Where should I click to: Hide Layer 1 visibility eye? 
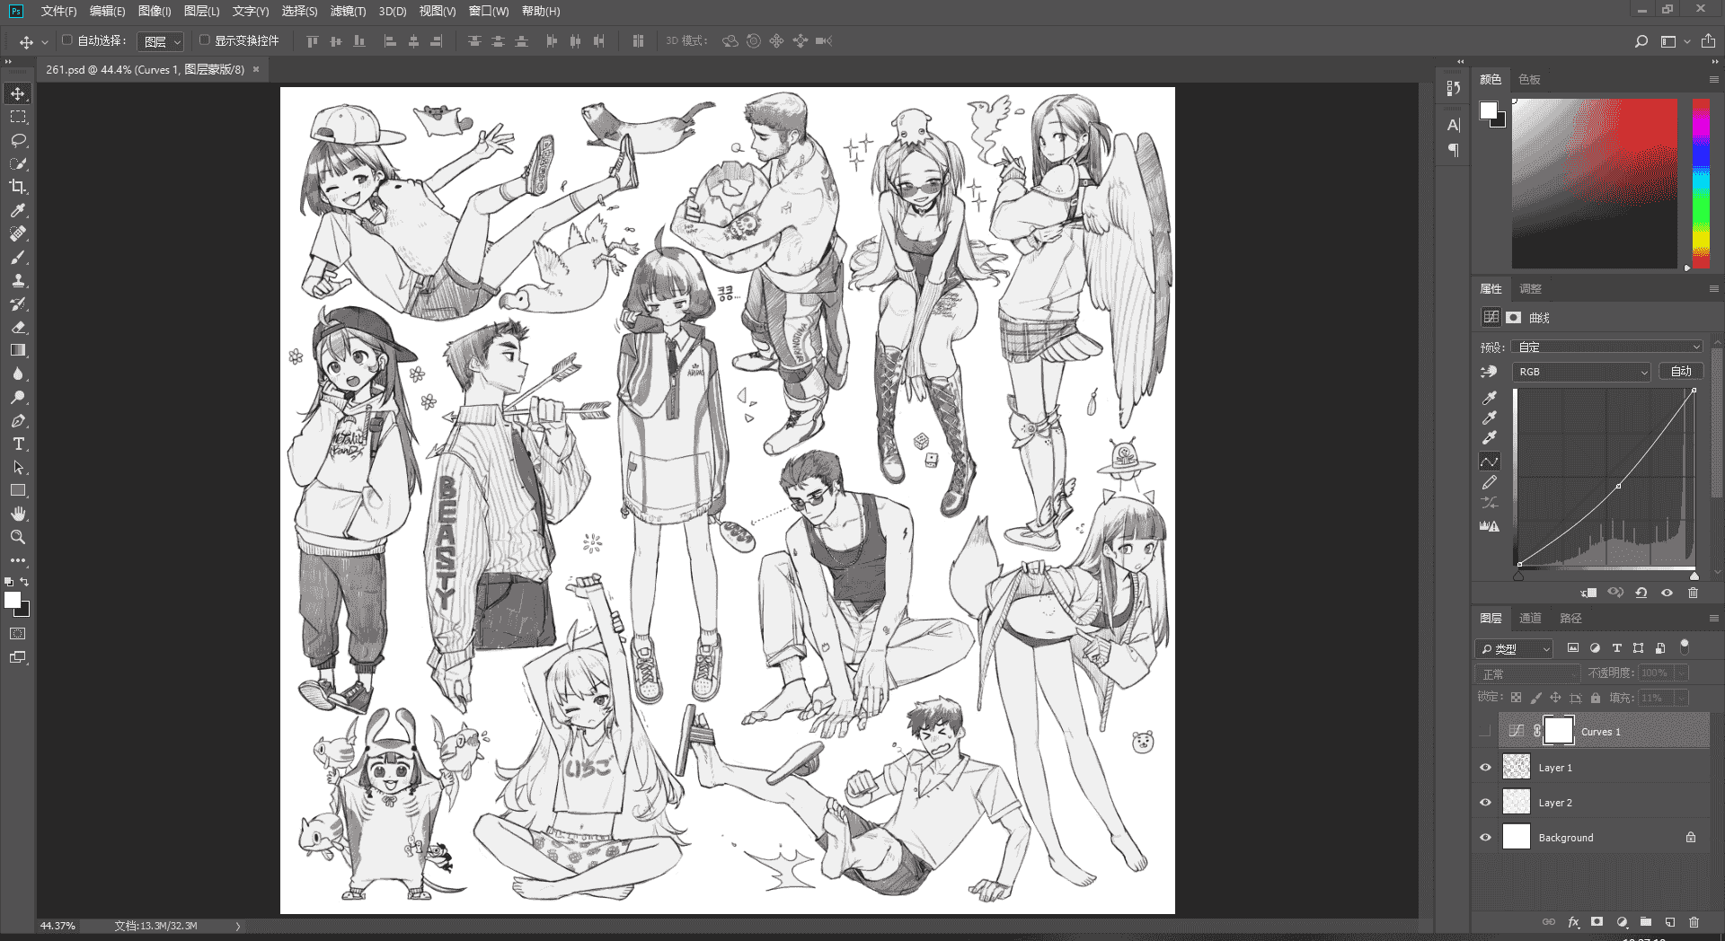pos(1485,768)
